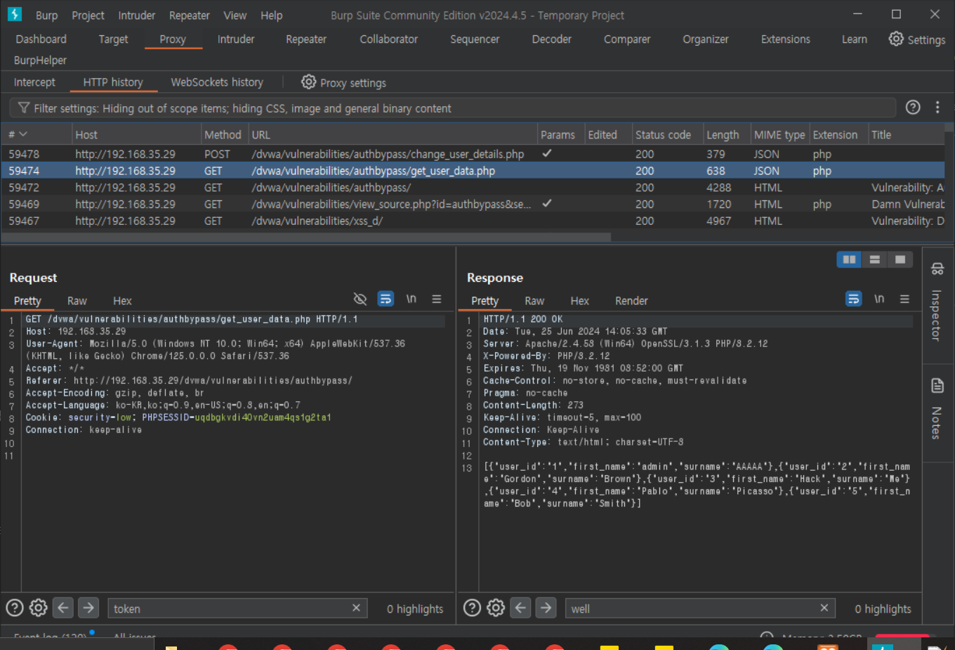Open the Intruder menu in menu bar
This screenshot has height=650, width=955.
coord(136,15)
